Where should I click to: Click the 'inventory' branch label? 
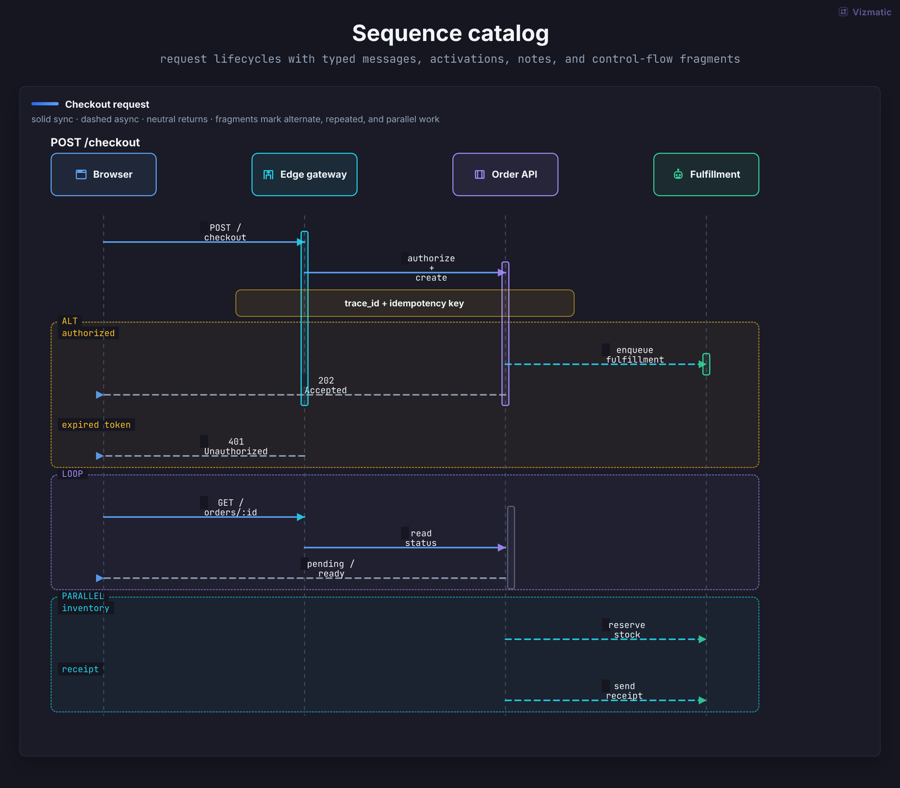pos(86,608)
